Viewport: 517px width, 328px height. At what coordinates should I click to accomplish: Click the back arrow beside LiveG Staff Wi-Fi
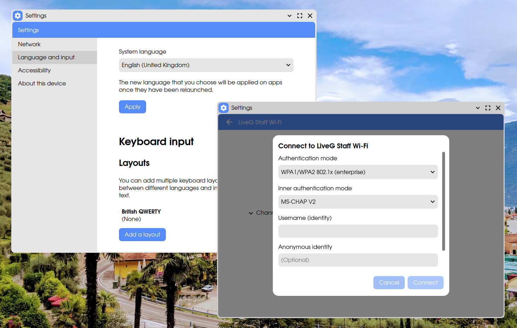[229, 122]
